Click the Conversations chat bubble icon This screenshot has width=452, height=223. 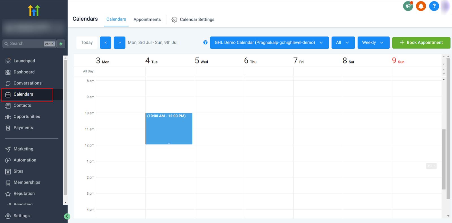8,83
